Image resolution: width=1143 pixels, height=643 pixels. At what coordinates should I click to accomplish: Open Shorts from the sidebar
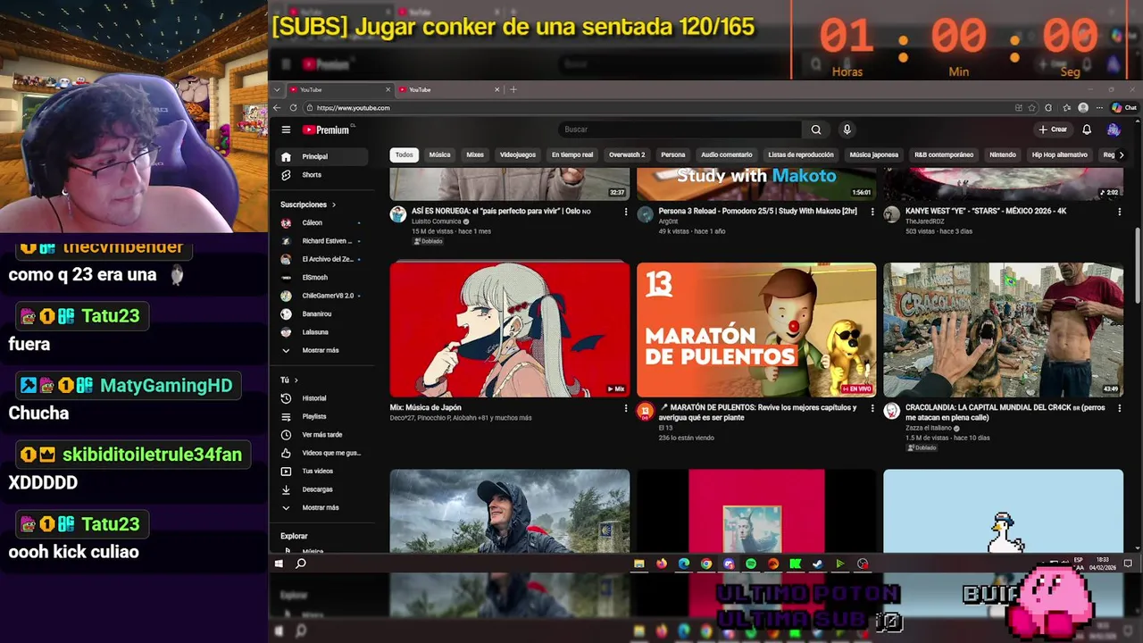point(321,175)
